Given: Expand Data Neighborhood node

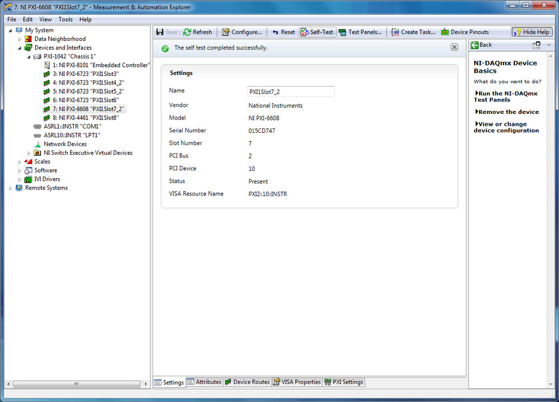Looking at the screenshot, I should point(20,39).
